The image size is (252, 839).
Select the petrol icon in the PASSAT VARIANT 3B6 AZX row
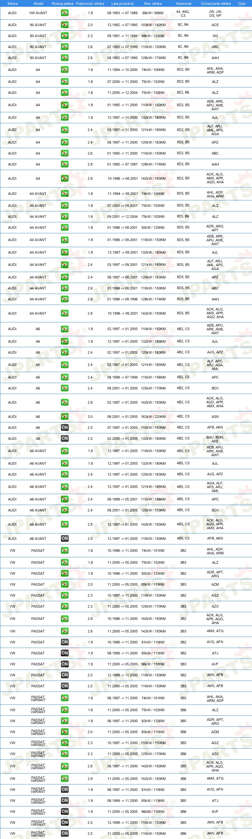[65, 754]
